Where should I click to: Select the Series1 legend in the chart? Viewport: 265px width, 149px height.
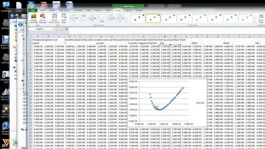pyautogui.click(x=200, y=103)
